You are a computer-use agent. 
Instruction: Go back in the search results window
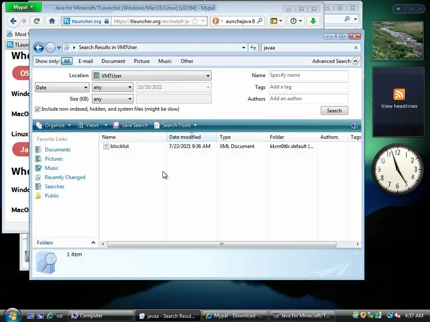click(39, 48)
